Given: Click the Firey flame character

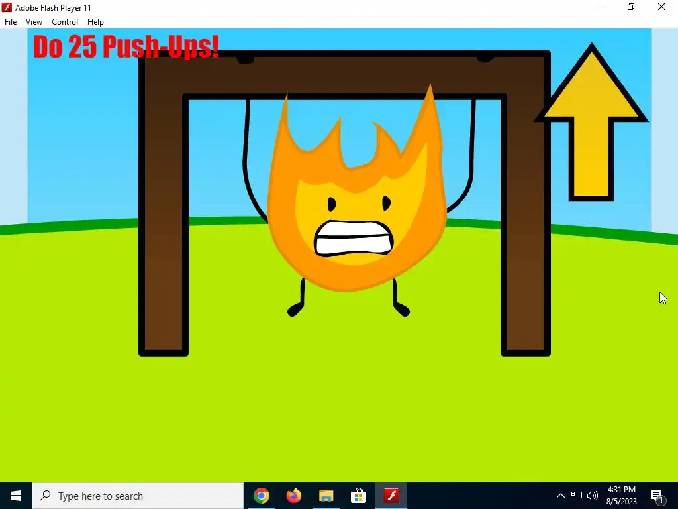Looking at the screenshot, I should click(x=356, y=199).
